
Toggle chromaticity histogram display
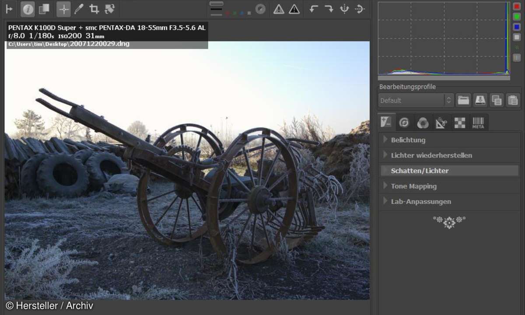(517, 47)
